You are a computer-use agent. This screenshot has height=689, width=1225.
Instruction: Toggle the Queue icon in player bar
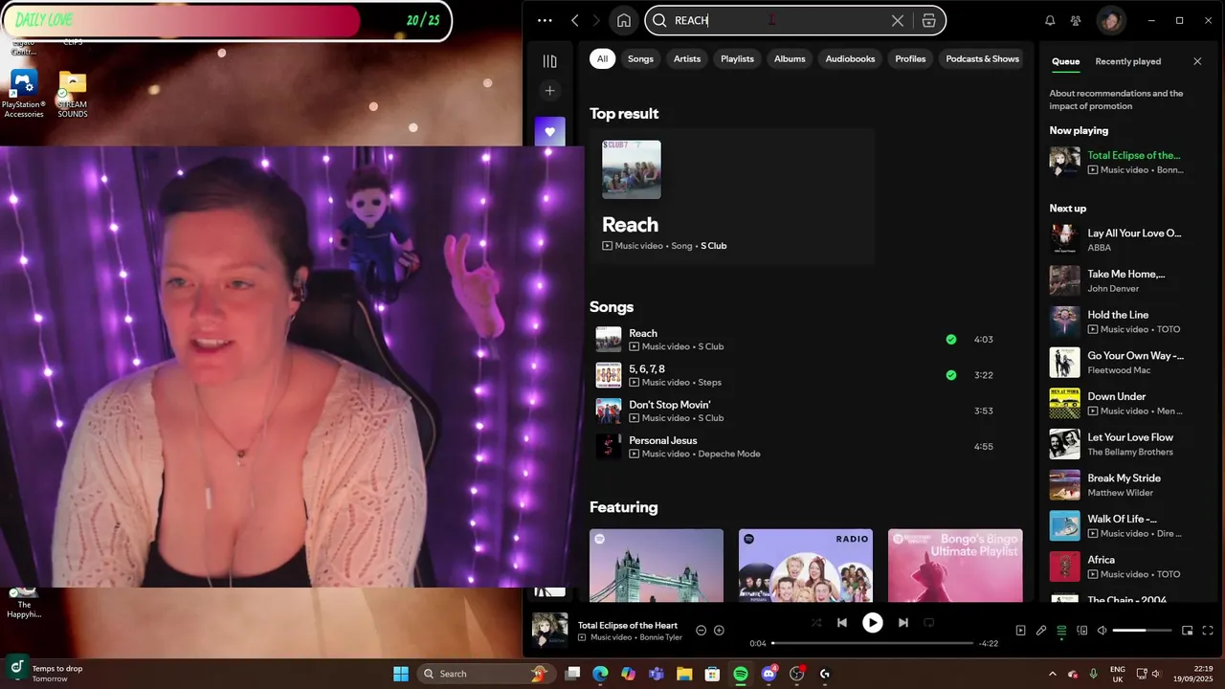tap(1061, 631)
